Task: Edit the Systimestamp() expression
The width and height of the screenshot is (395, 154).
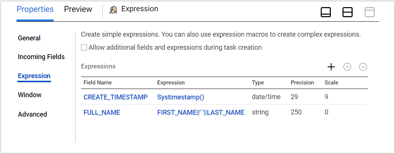Action: [x=180, y=97]
